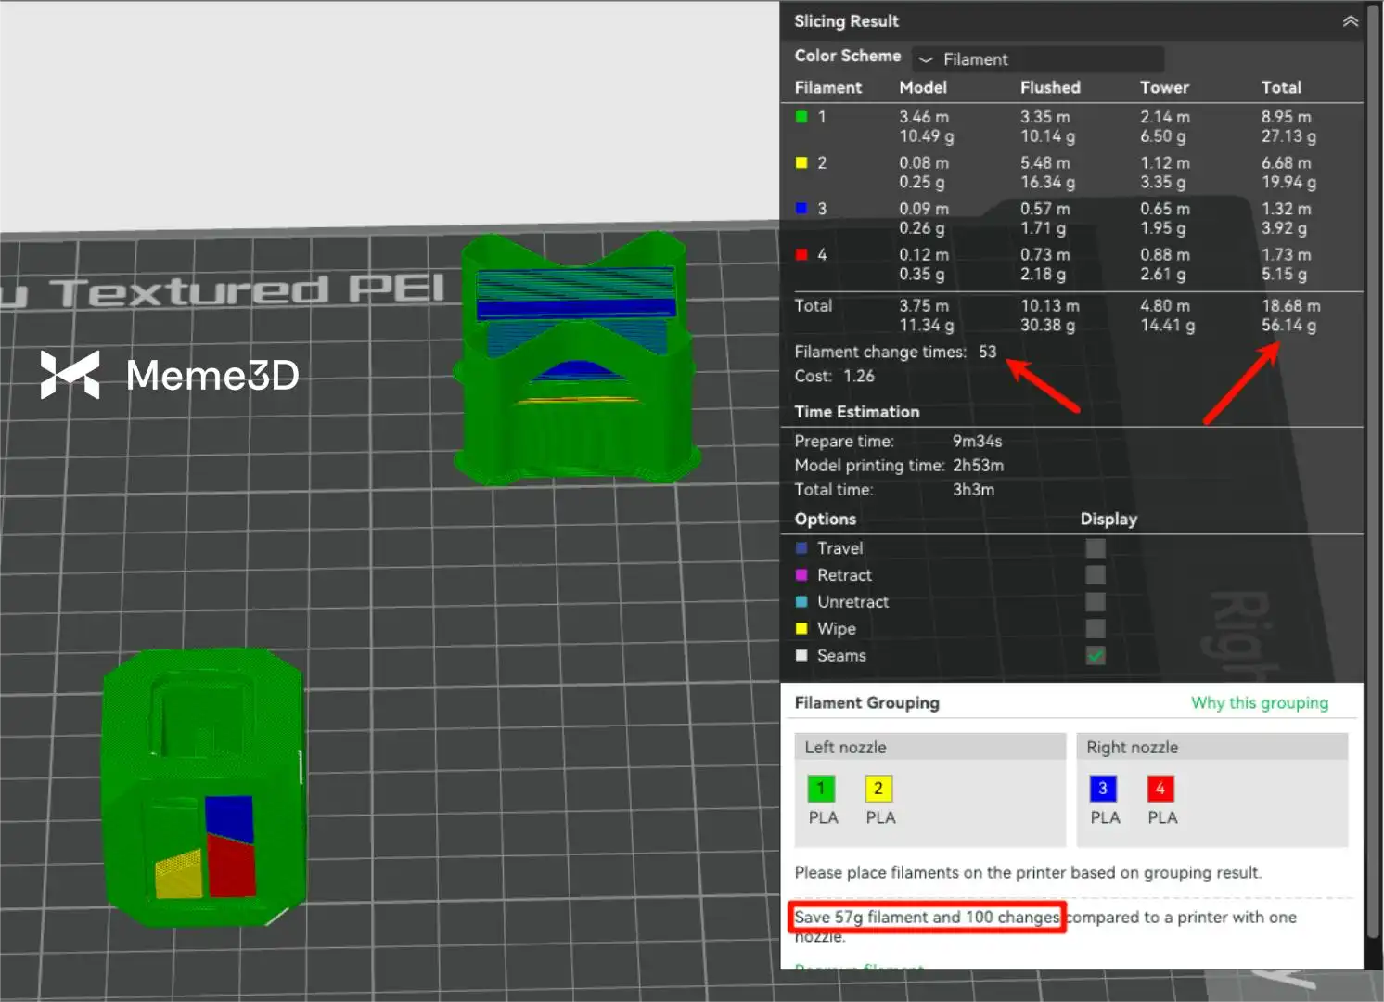Click the red square in filament table row 4
The image size is (1384, 1002).
pyautogui.click(x=801, y=254)
